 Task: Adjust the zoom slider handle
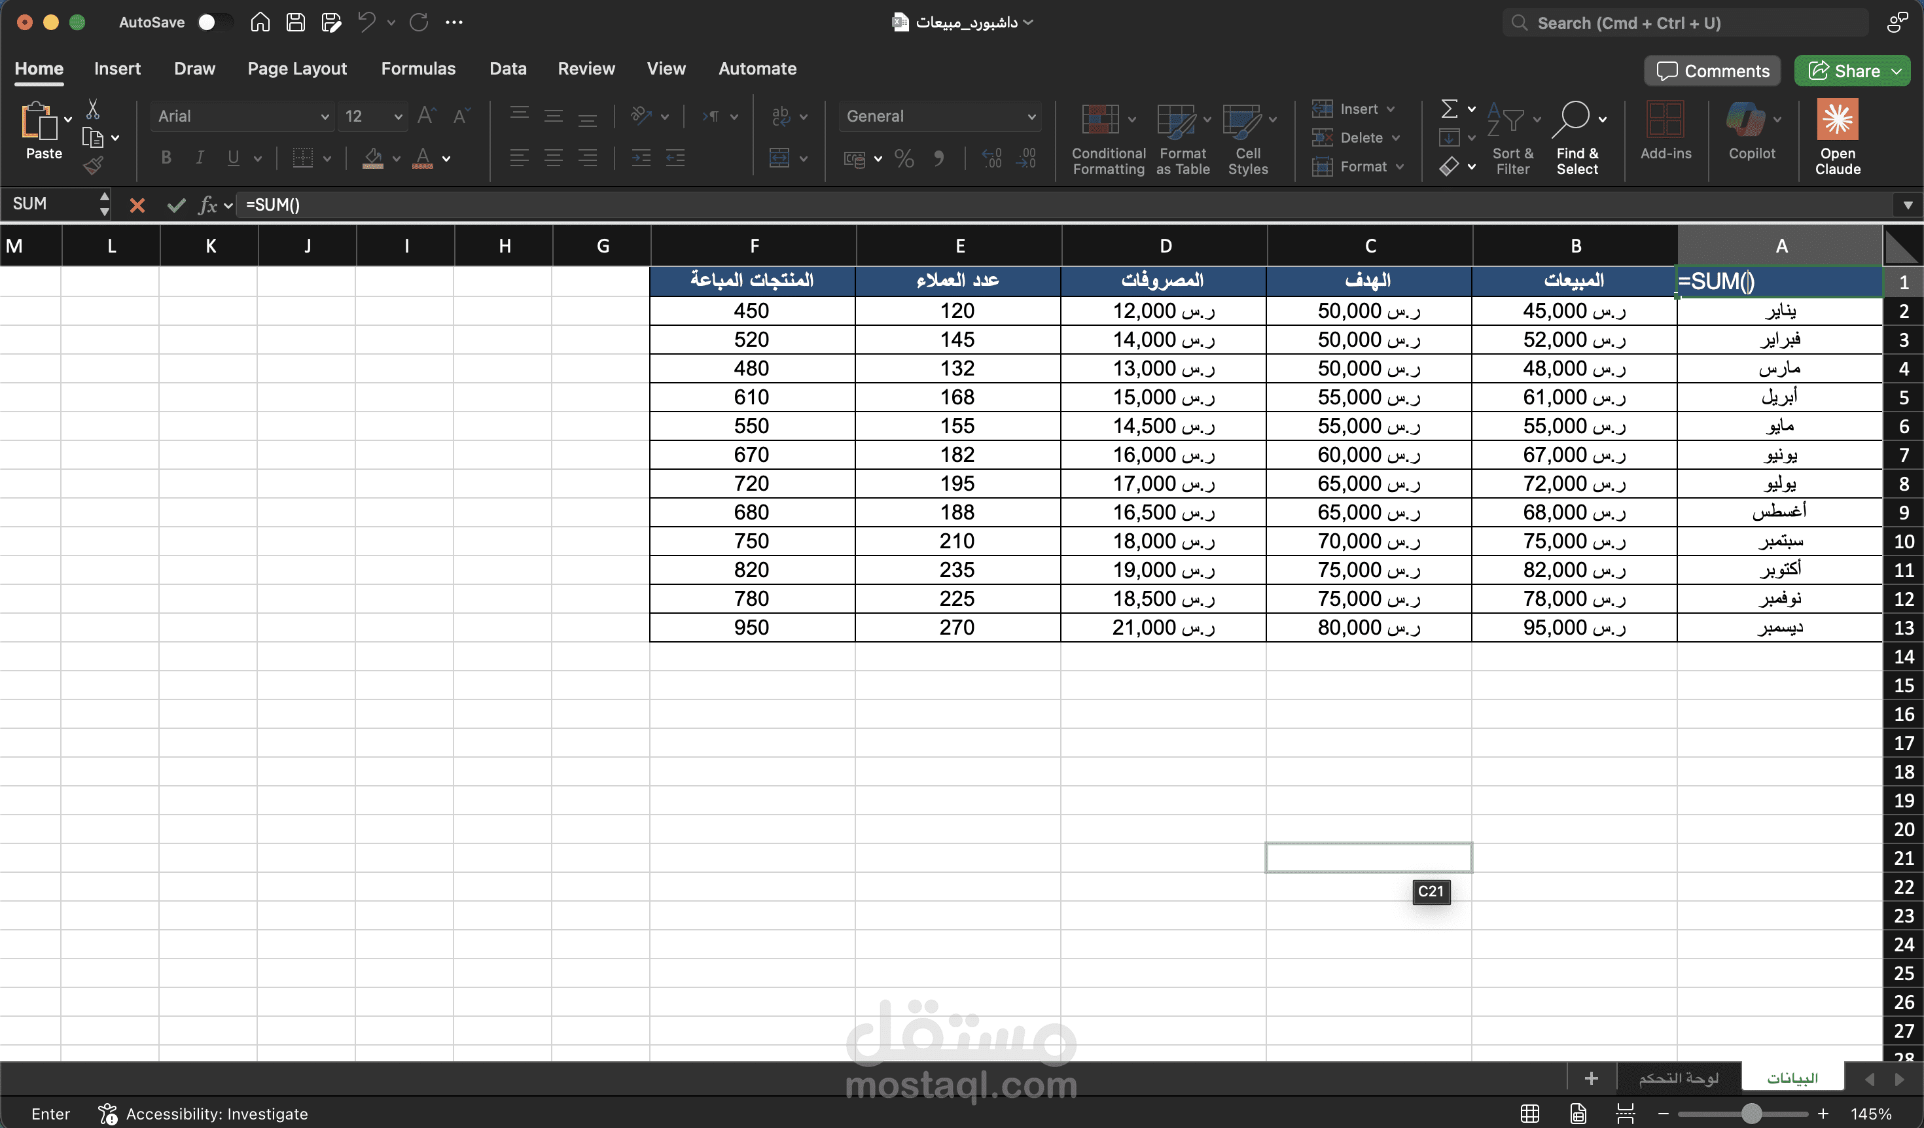coord(1751,1114)
